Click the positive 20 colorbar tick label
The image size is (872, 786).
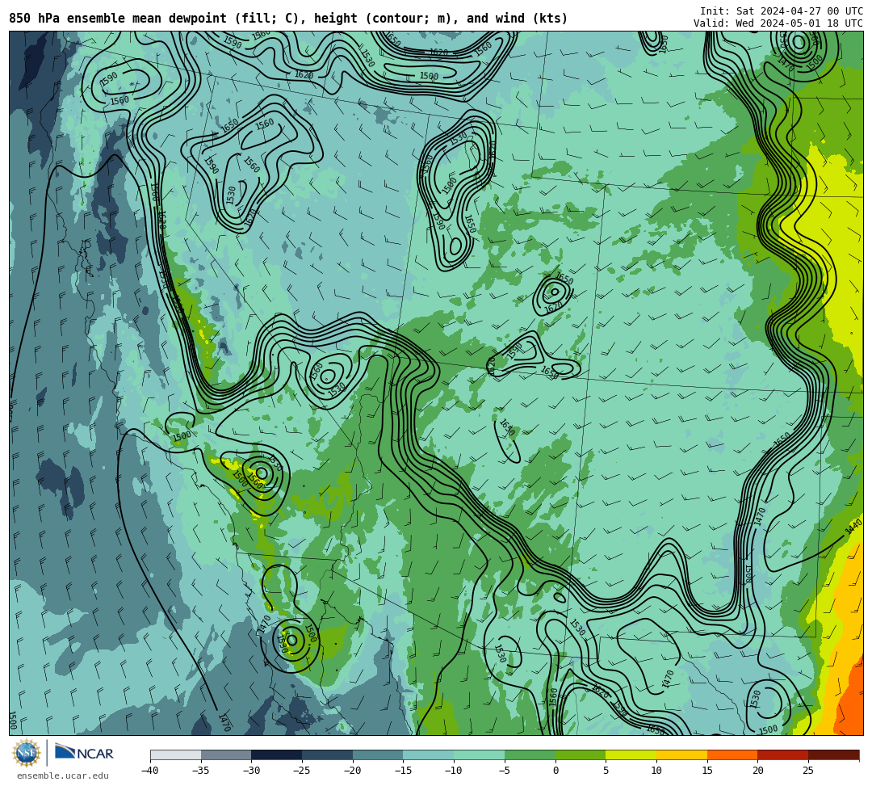758,771
